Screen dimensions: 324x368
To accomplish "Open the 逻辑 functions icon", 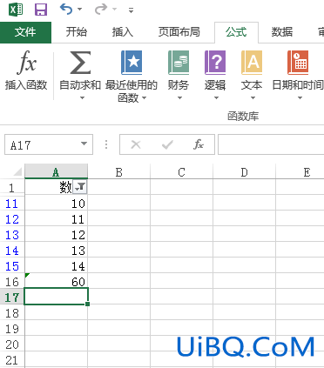I will [x=215, y=63].
